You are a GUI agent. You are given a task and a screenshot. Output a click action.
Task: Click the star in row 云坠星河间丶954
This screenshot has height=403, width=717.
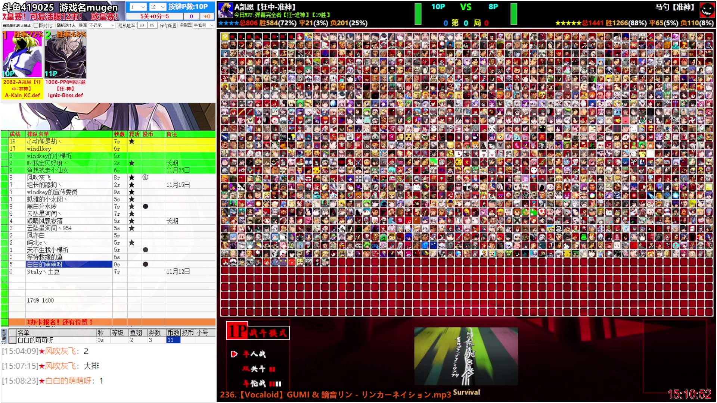131,228
